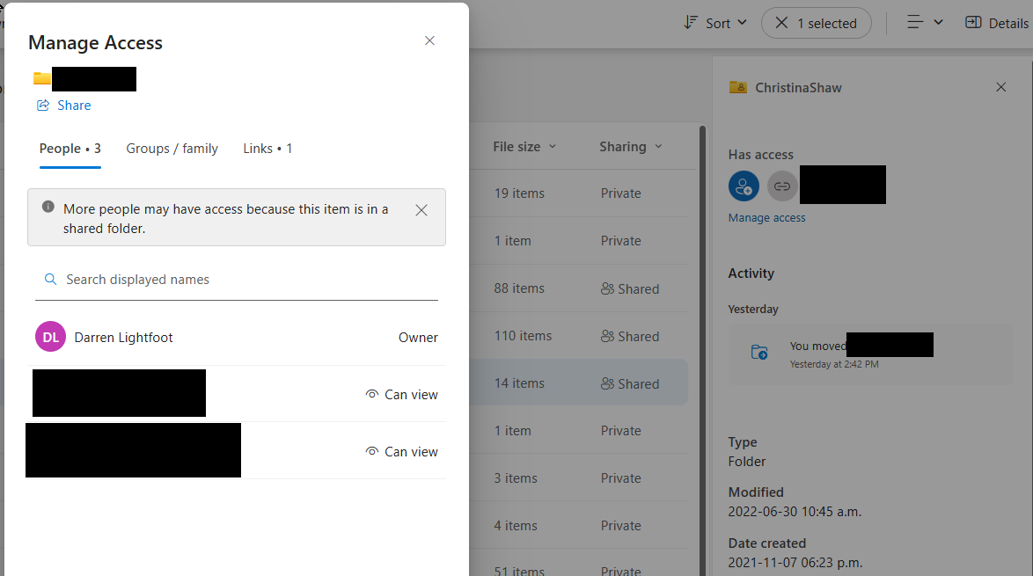Open the Sort dropdown

click(x=714, y=23)
